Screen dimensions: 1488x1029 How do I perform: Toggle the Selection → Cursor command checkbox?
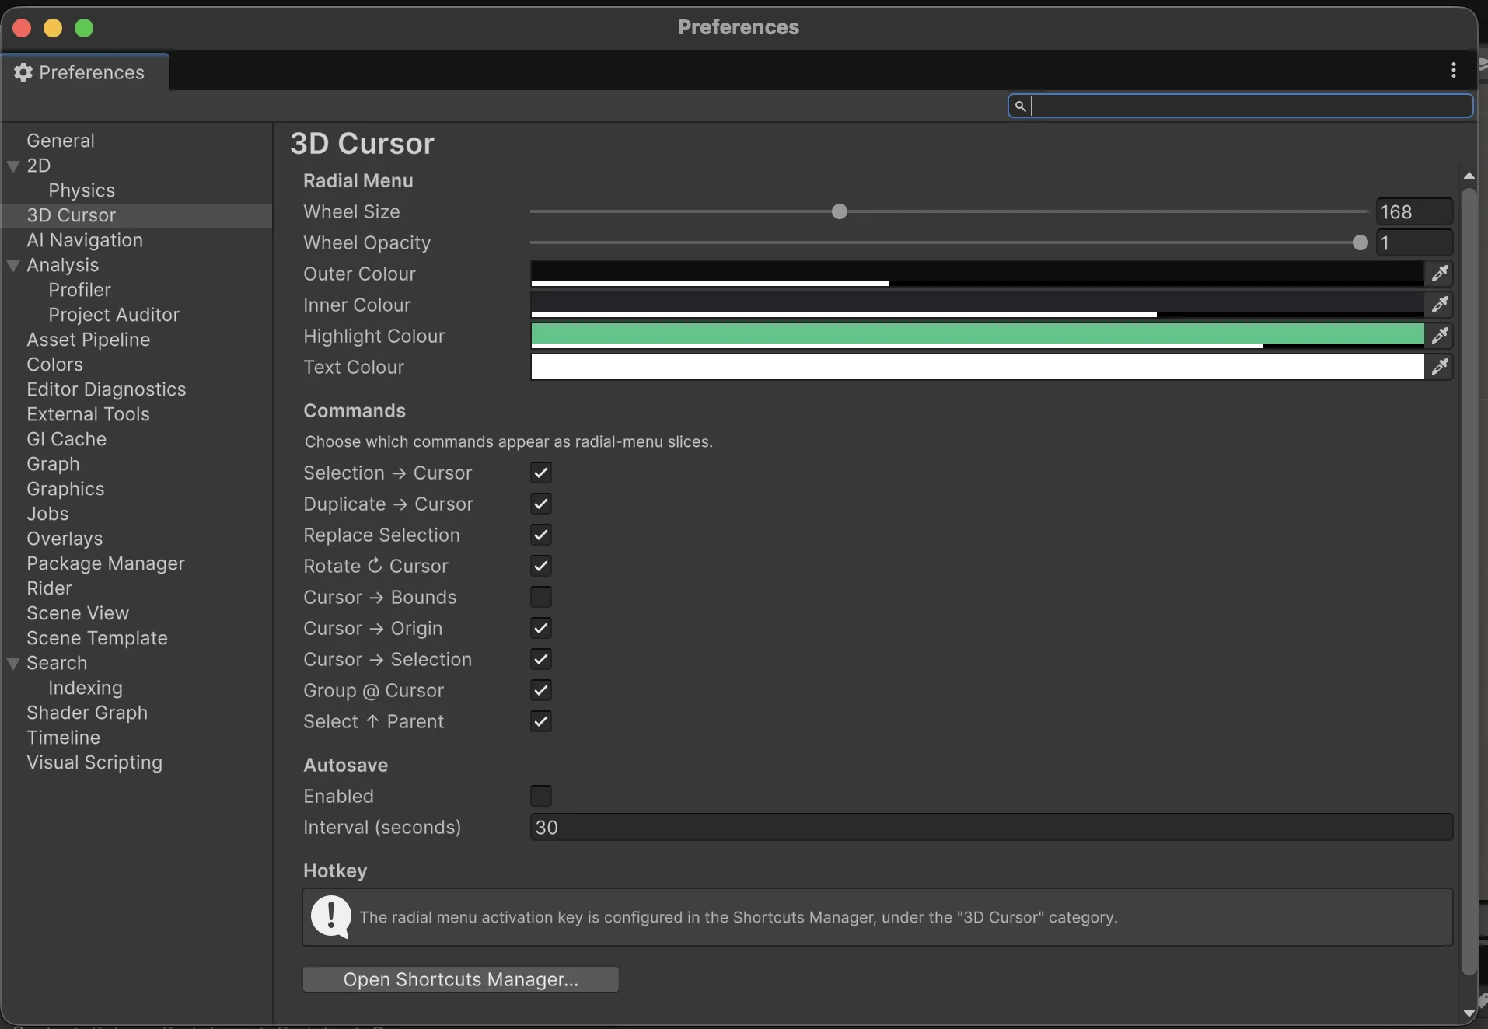(x=541, y=473)
